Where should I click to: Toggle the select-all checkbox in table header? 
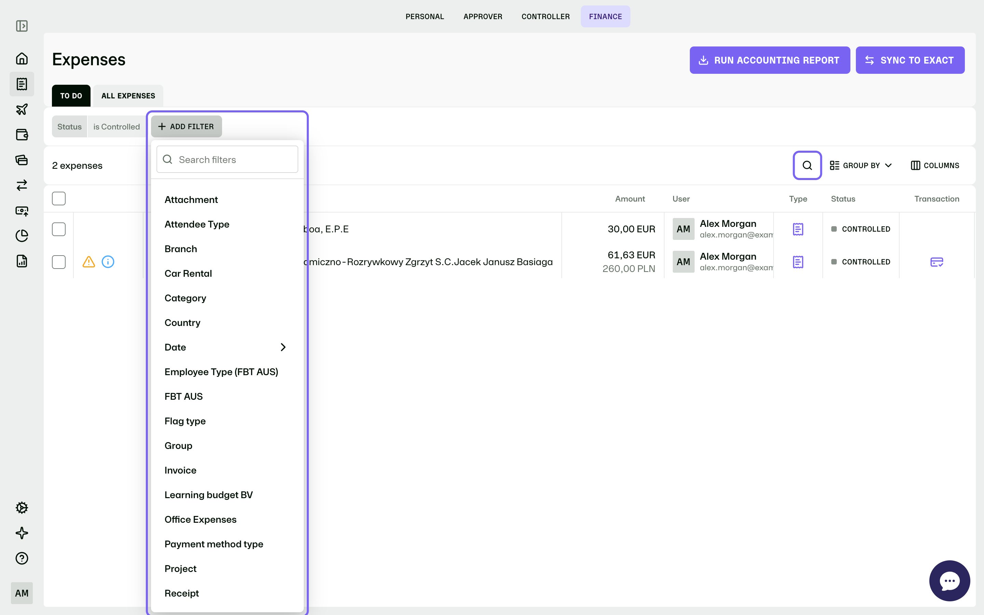[x=59, y=199]
